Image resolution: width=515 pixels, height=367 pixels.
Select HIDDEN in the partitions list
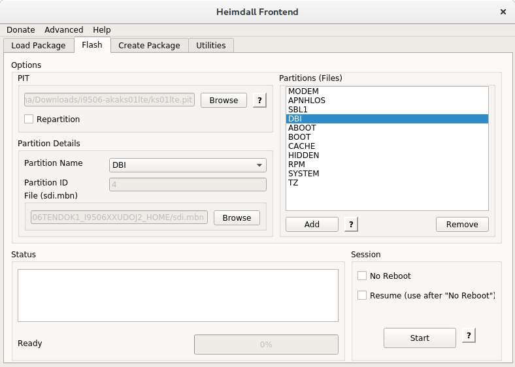[x=387, y=155]
